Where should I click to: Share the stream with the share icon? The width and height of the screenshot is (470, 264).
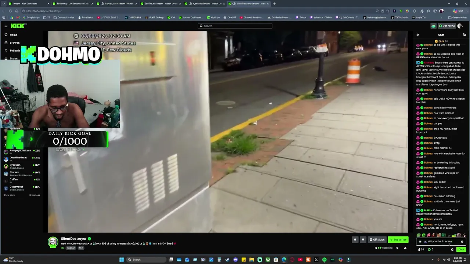point(397,248)
